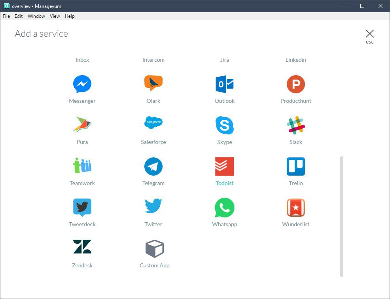Click the services list scrollbar
The width and height of the screenshot is (390, 299).
[342, 216]
